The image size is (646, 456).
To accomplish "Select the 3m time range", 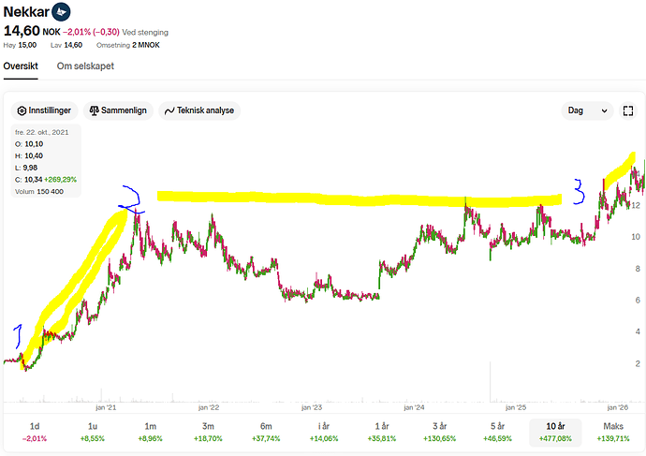I will point(208,432).
